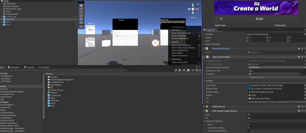The image size is (306, 133).
Task: Open object picker for Material field
Action: coord(305,34)
